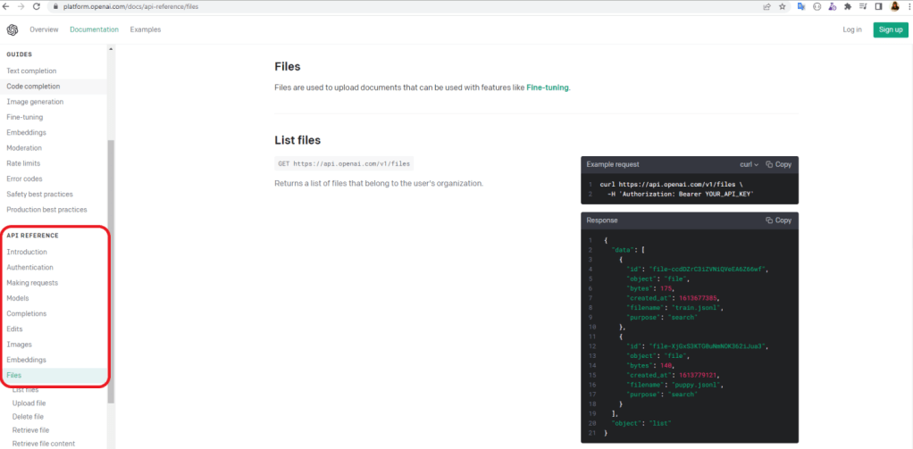This screenshot has height=449, width=913.
Task: Reload the page with the refresh icon
Action: pos(36,6)
